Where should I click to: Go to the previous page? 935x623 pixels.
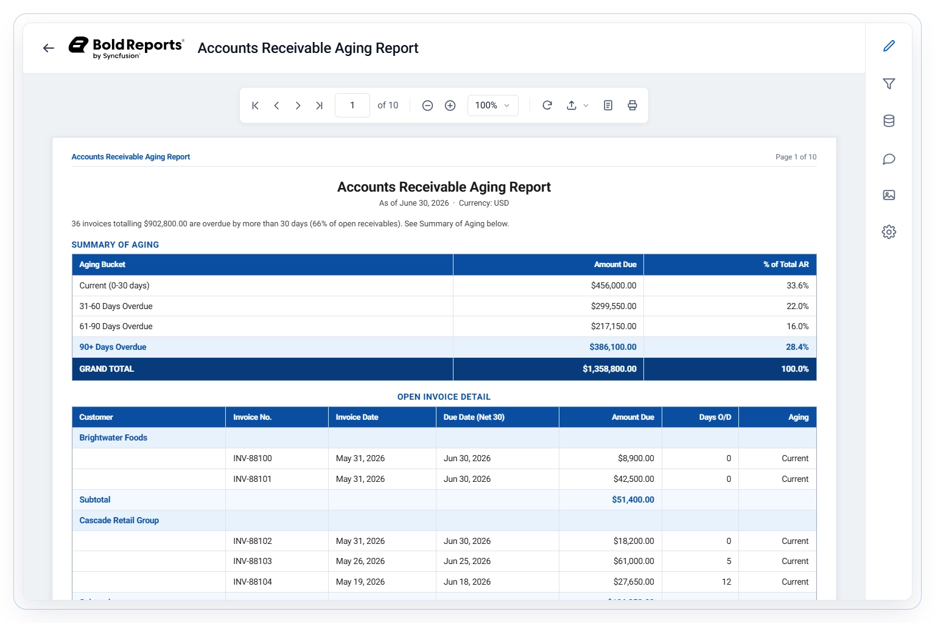pos(276,105)
